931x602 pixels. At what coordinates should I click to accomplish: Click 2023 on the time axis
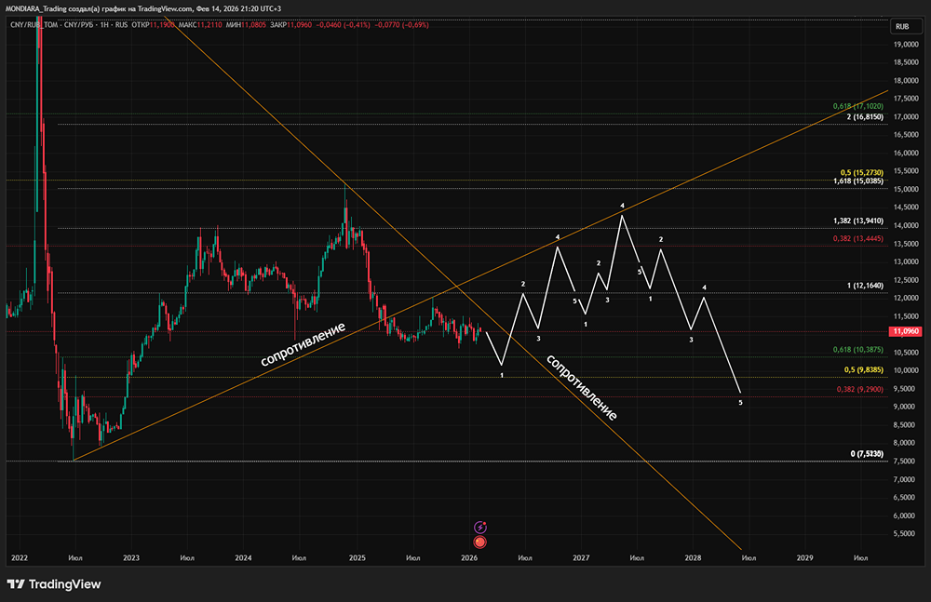[x=131, y=558]
